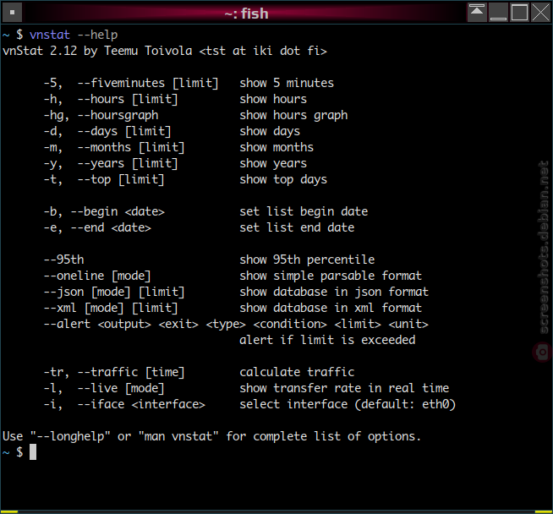Image resolution: width=553 pixels, height=514 pixels.
Task: Select the '--fiveminutes [limit]' option text
Action: (148, 83)
